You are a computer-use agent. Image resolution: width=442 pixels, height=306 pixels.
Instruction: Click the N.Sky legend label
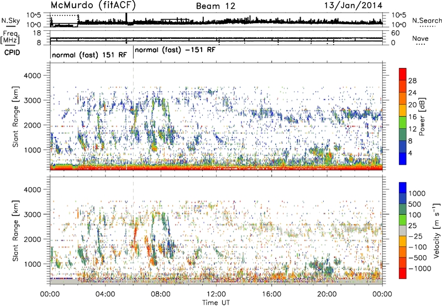pyautogui.click(x=10, y=20)
